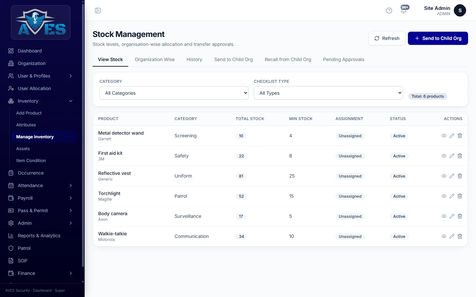Edit the First aid kit row
The height and width of the screenshot is (297, 476).
pyautogui.click(x=452, y=156)
